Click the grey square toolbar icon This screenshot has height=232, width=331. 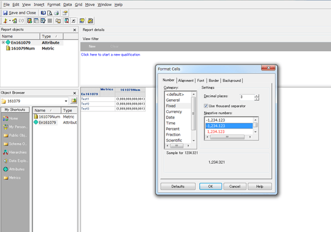click(50, 21)
